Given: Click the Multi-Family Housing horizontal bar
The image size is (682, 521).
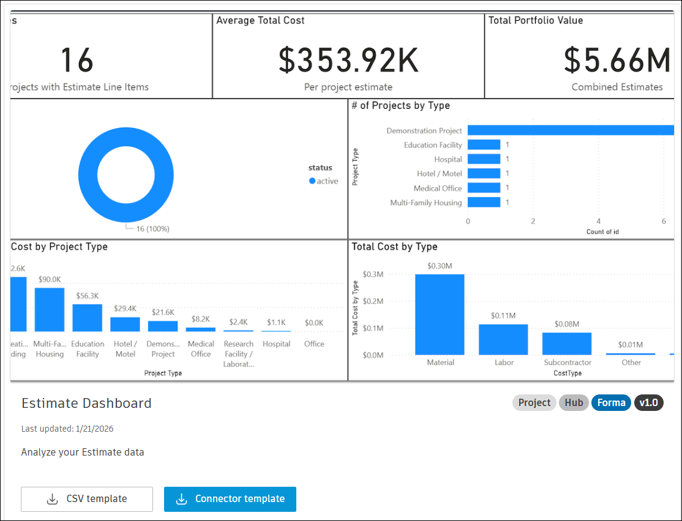Looking at the screenshot, I should click(x=484, y=202).
